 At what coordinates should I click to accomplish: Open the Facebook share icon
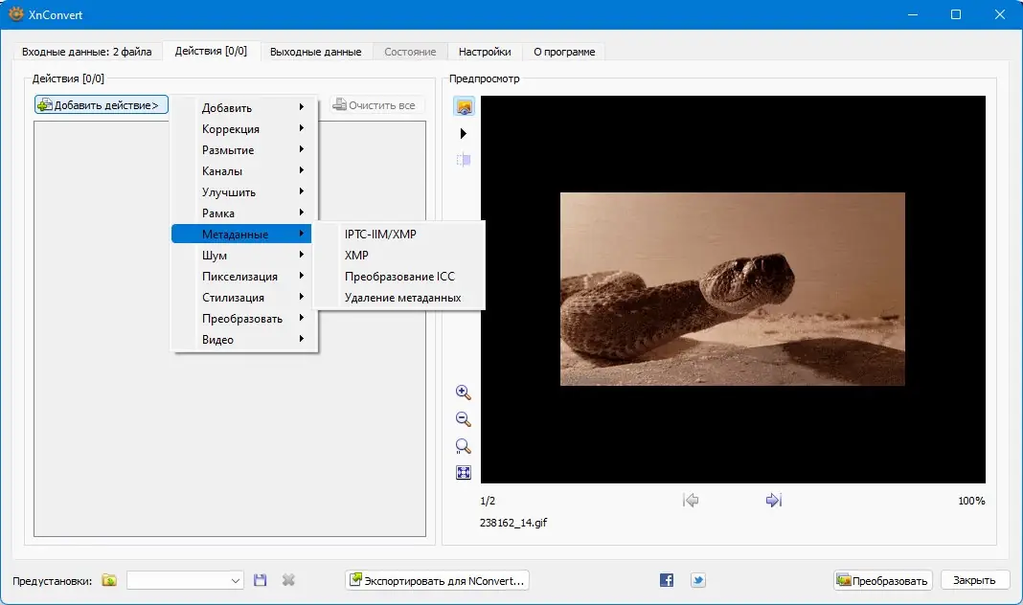(x=667, y=580)
